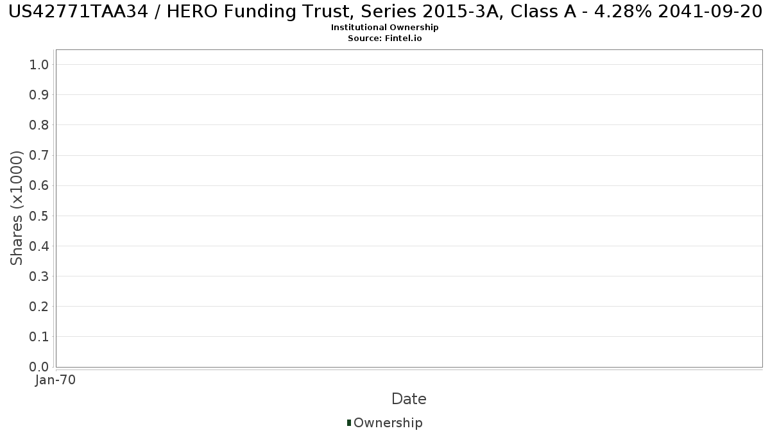
Task: Click the 1.0 y-axis label
Action: (x=39, y=64)
